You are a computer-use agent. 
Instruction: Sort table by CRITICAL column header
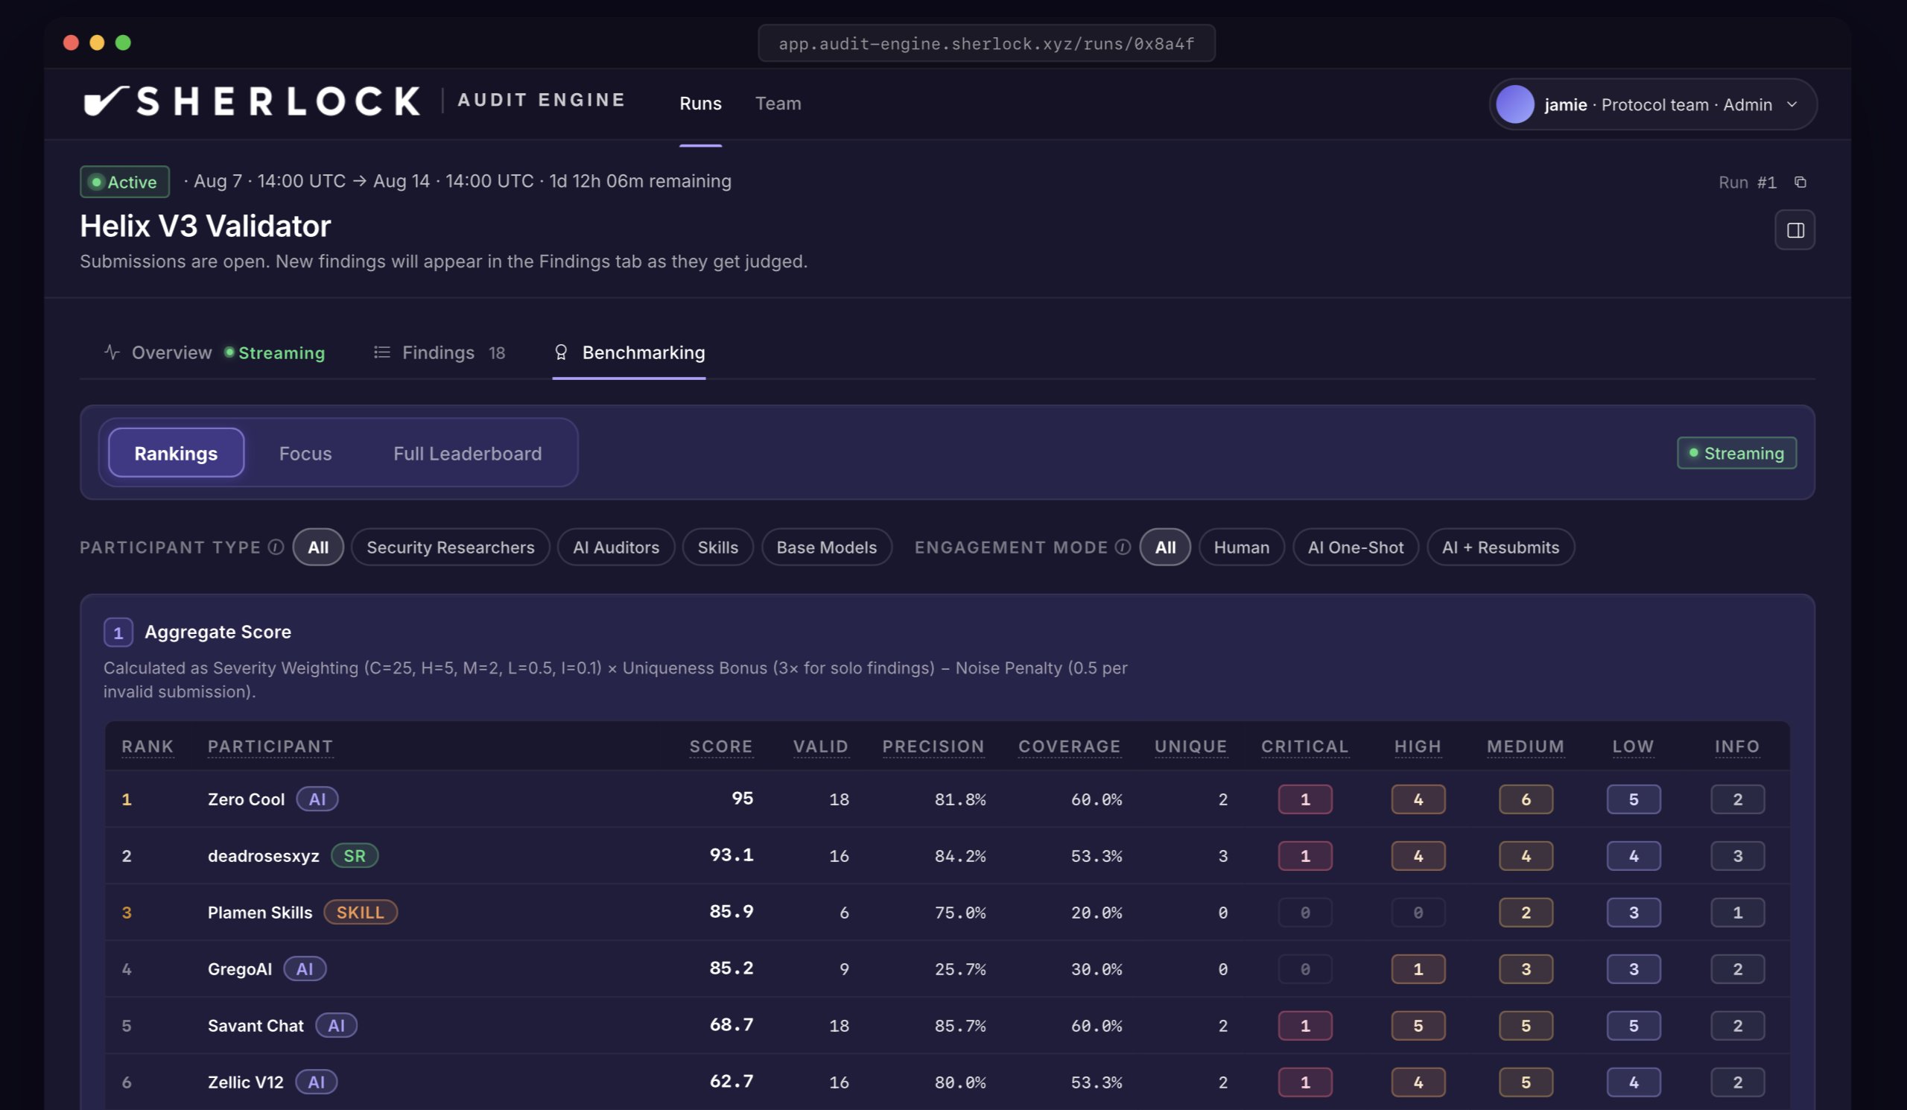(x=1305, y=746)
